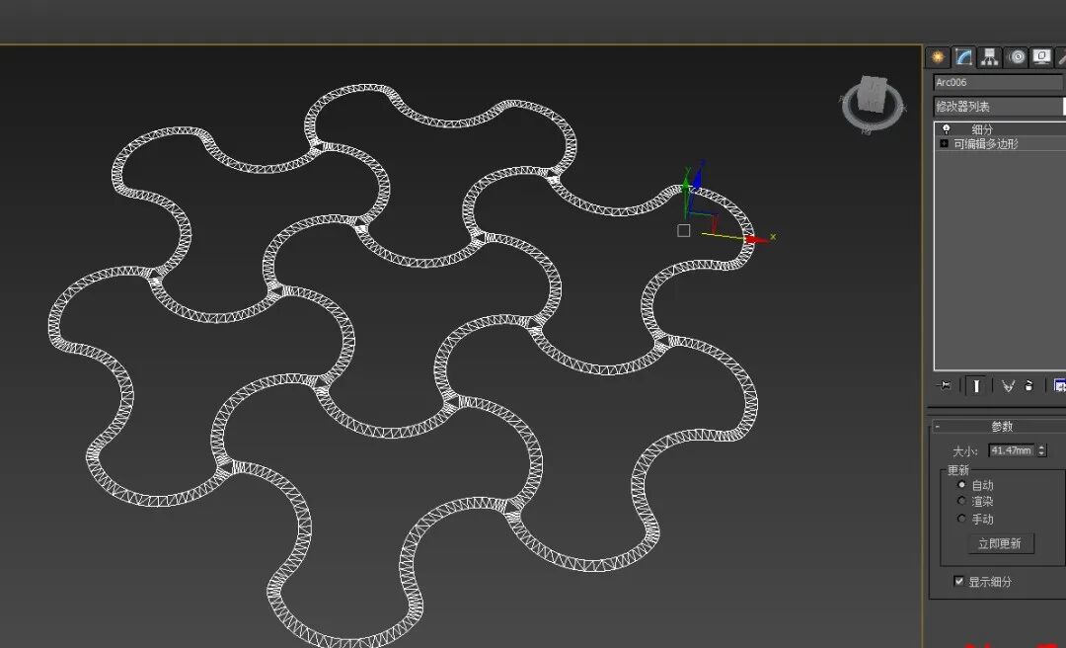Toggle the 细分 modifier lightbulb icon

(x=946, y=128)
